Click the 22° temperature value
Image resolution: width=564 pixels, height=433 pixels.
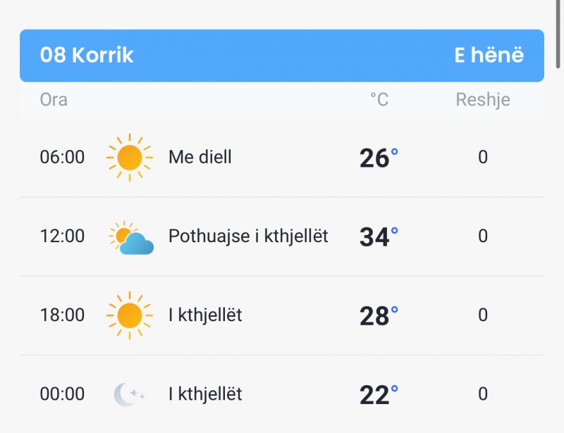click(x=379, y=395)
